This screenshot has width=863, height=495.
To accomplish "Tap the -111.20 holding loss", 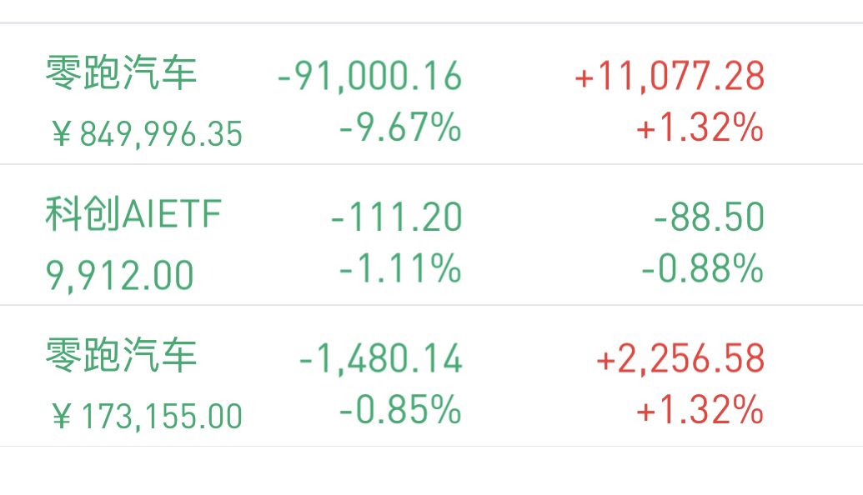I will tap(396, 217).
